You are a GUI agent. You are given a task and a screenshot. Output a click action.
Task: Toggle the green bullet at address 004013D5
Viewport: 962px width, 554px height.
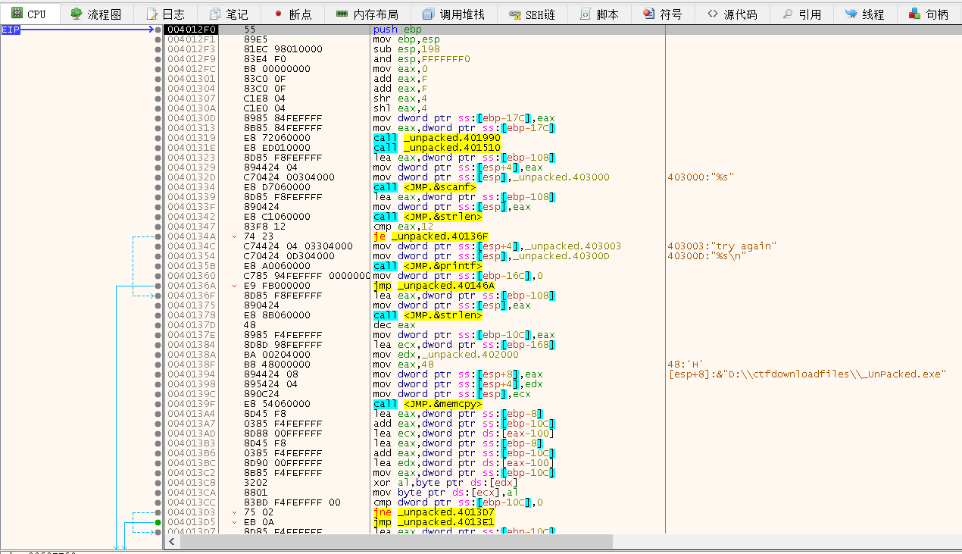(x=158, y=522)
